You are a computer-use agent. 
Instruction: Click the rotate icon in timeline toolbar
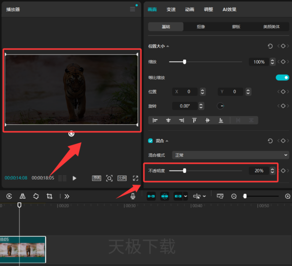[x=36, y=196]
